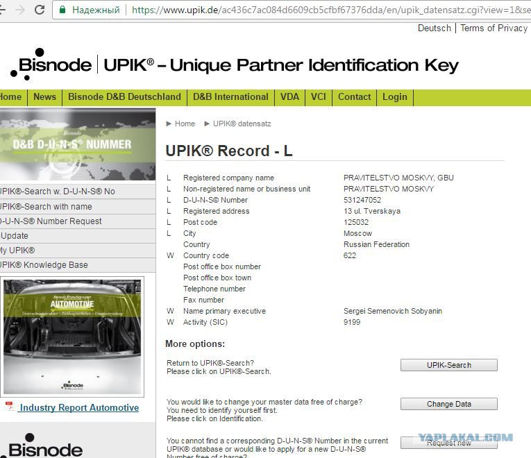Reload the page with the refresh icon
Screen dimensions: 531x458
click(x=40, y=10)
